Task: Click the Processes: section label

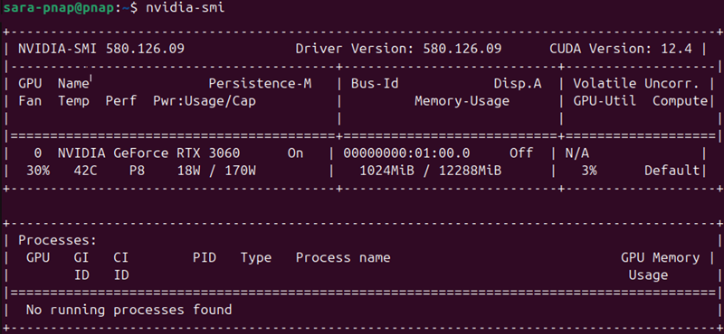Action: pyautogui.click(x=57, y=240)
